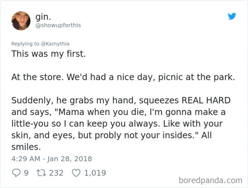248x188 pixels.
Task: Open the @showupforthis handle
Action: [58, 25]
